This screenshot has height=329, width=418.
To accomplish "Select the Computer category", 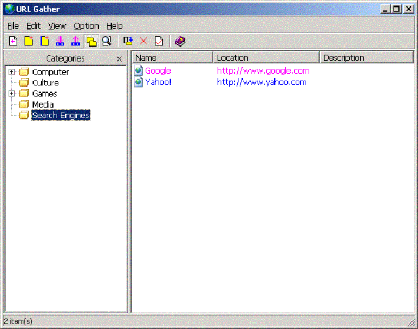I will [50, 72].
